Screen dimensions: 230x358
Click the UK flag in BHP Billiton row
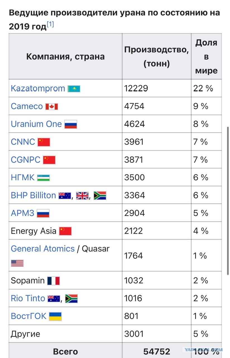pyautogui.click(x=83, y=196)
